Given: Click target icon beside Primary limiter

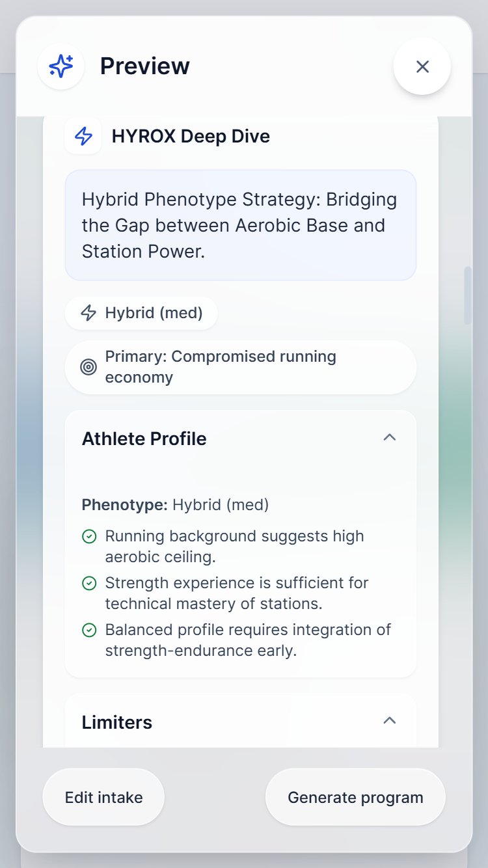Looking at the screenshot, I should pyautogui.click(x=88, y=367).
